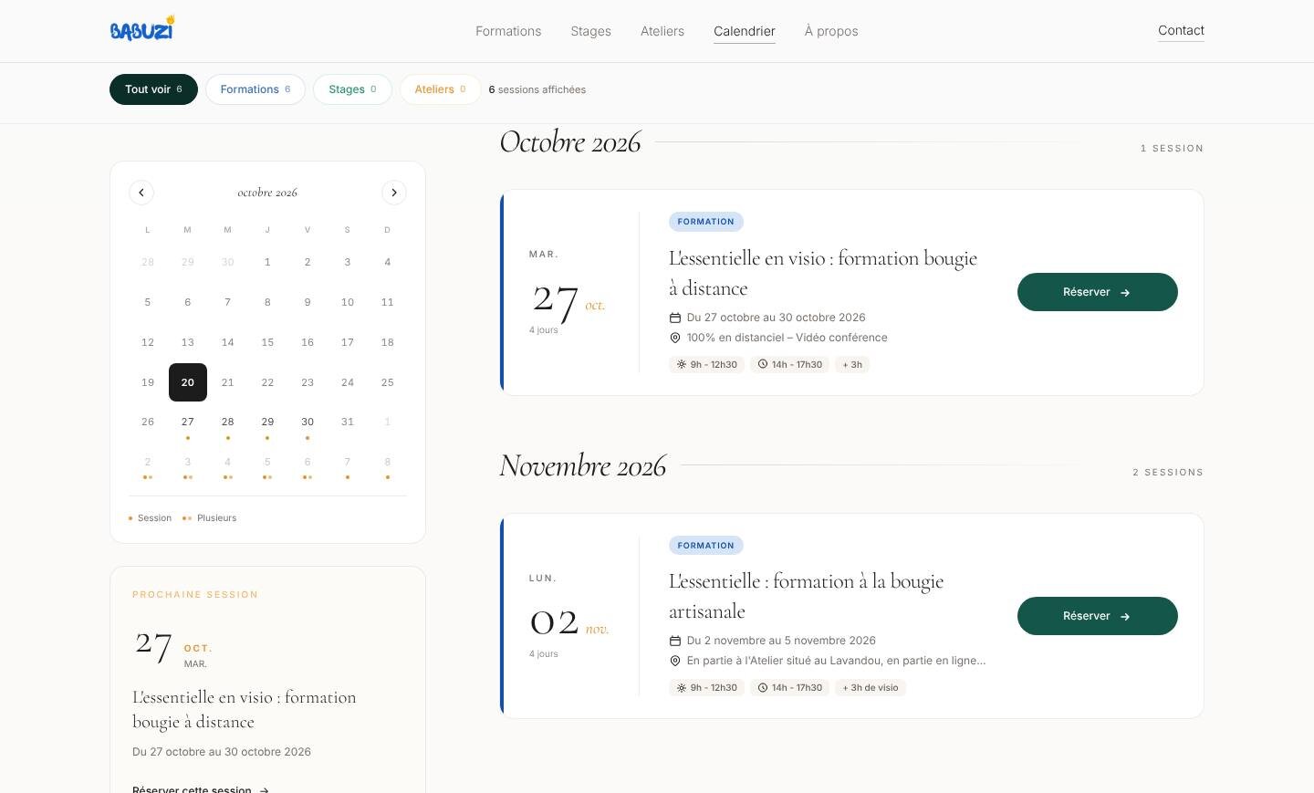Open Calendrier in the top navigation
Screen dimensions: 1314x793
(x=745, y=31)
